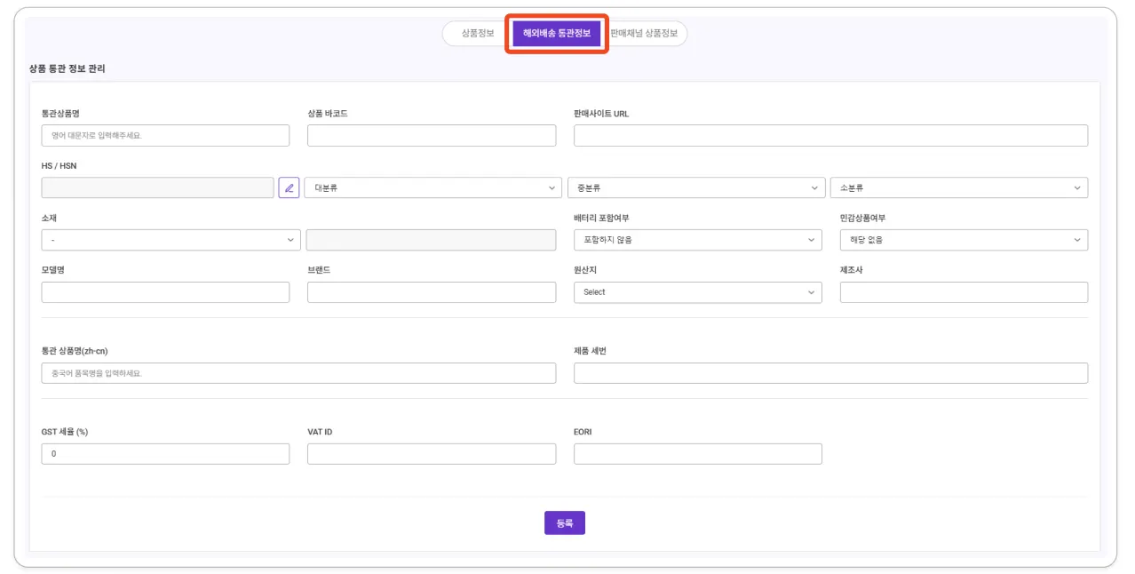Focus the 브랜드 input field

tap(432, 292)
